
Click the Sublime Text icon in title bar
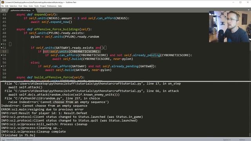[x=2, y=2]
